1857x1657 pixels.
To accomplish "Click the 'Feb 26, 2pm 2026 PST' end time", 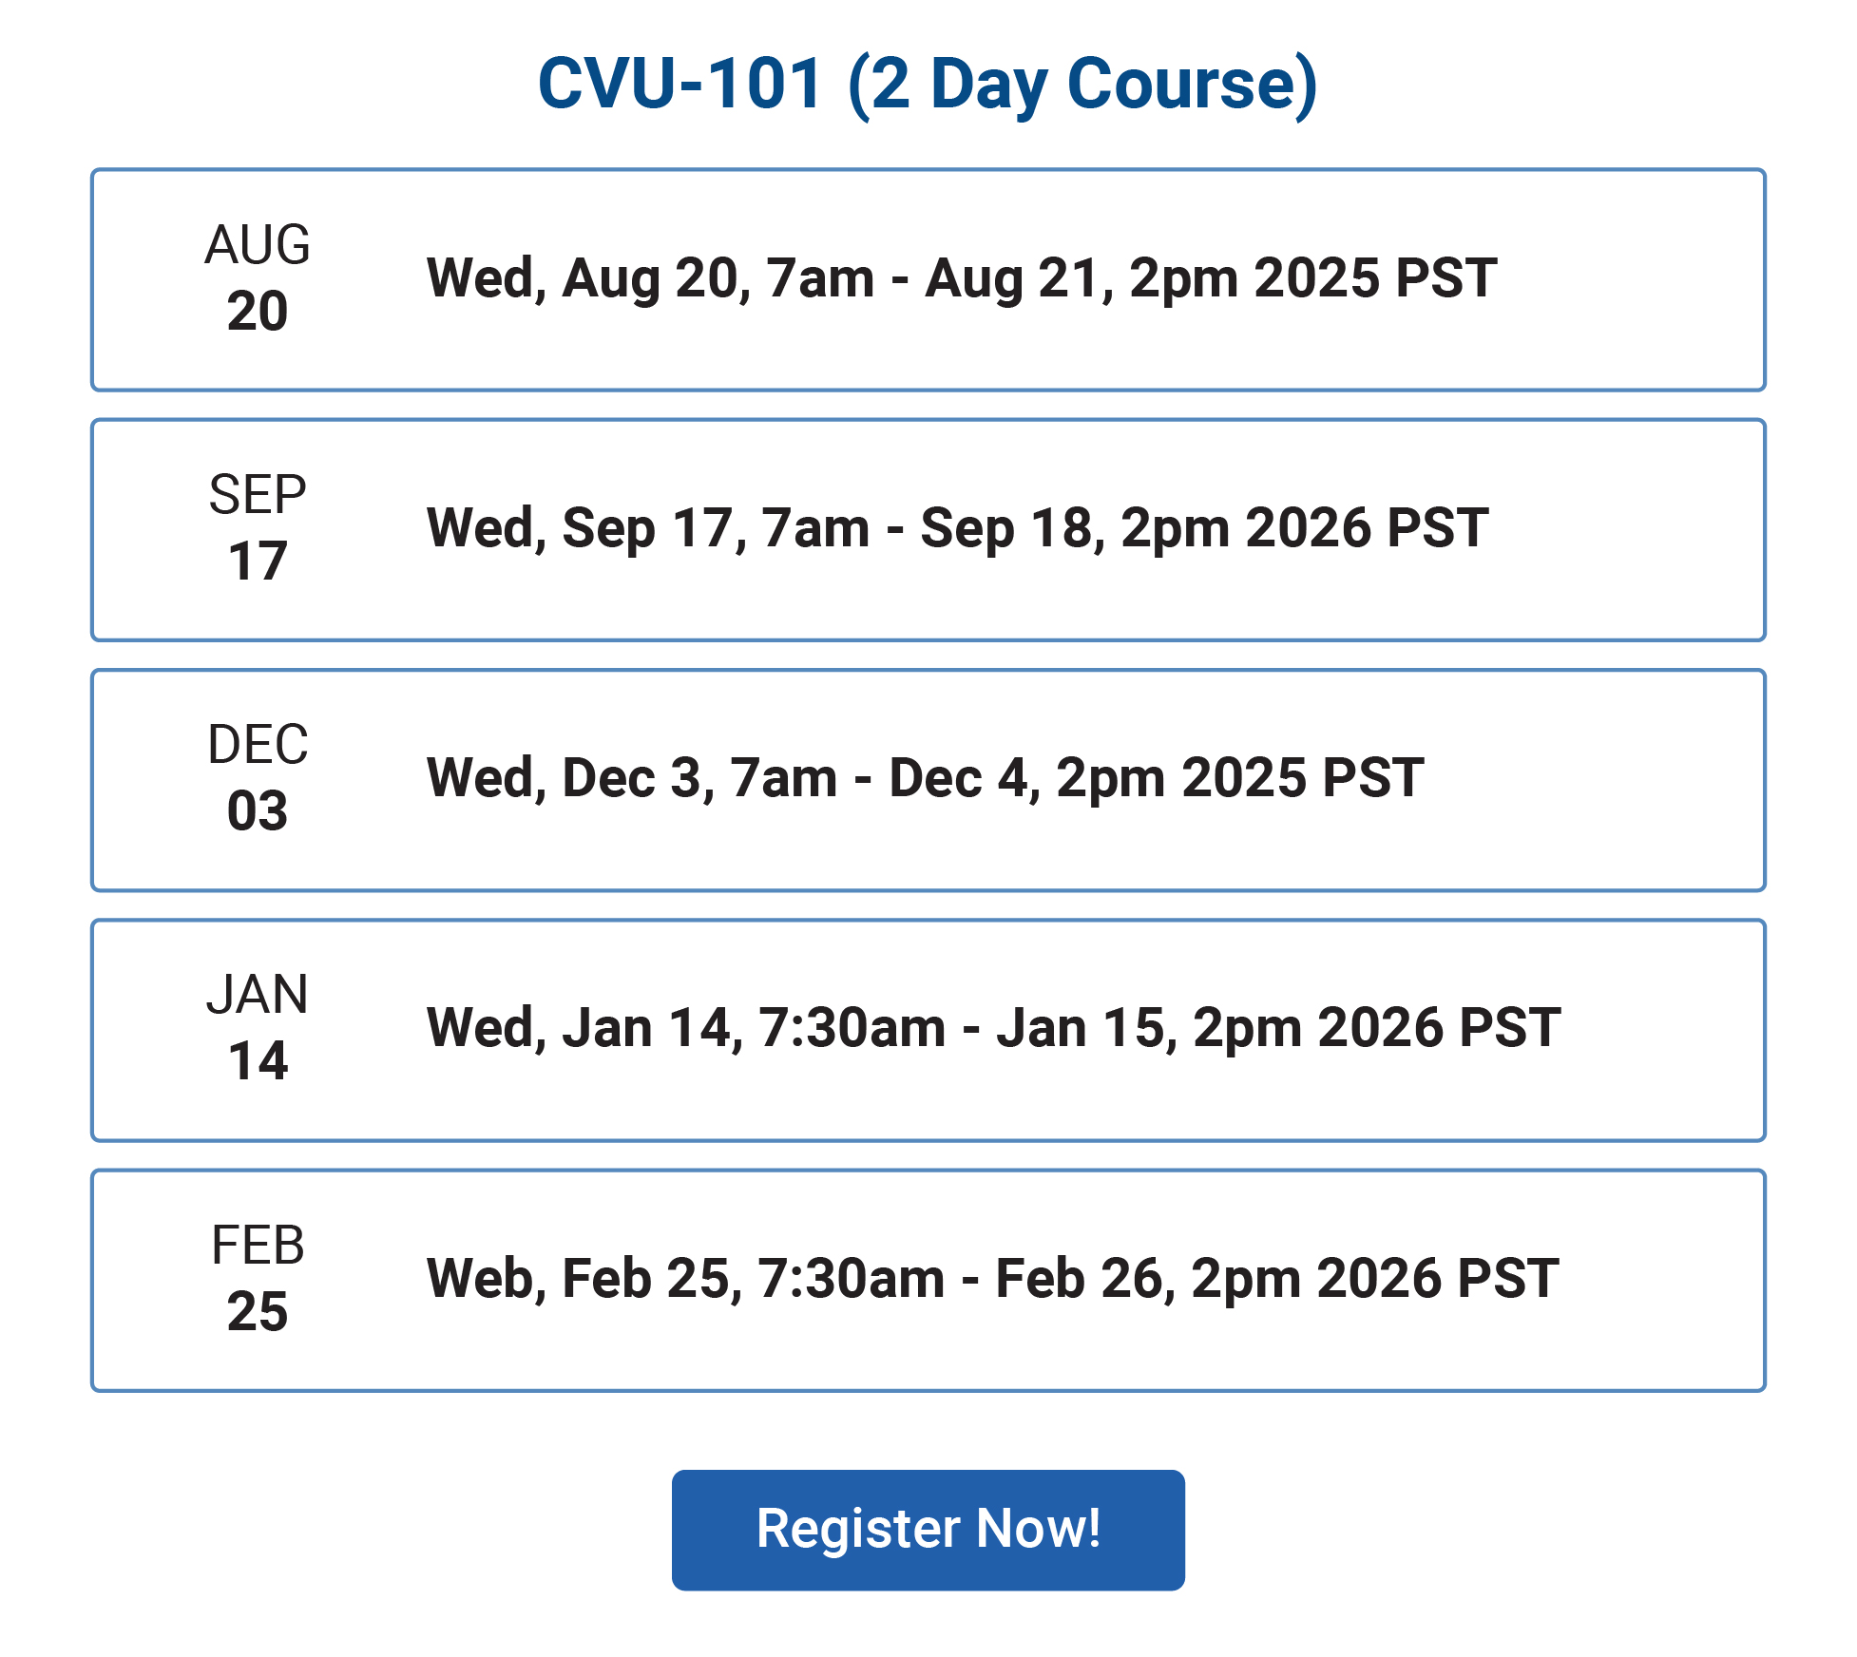I will click(x=1276, y=1279).
